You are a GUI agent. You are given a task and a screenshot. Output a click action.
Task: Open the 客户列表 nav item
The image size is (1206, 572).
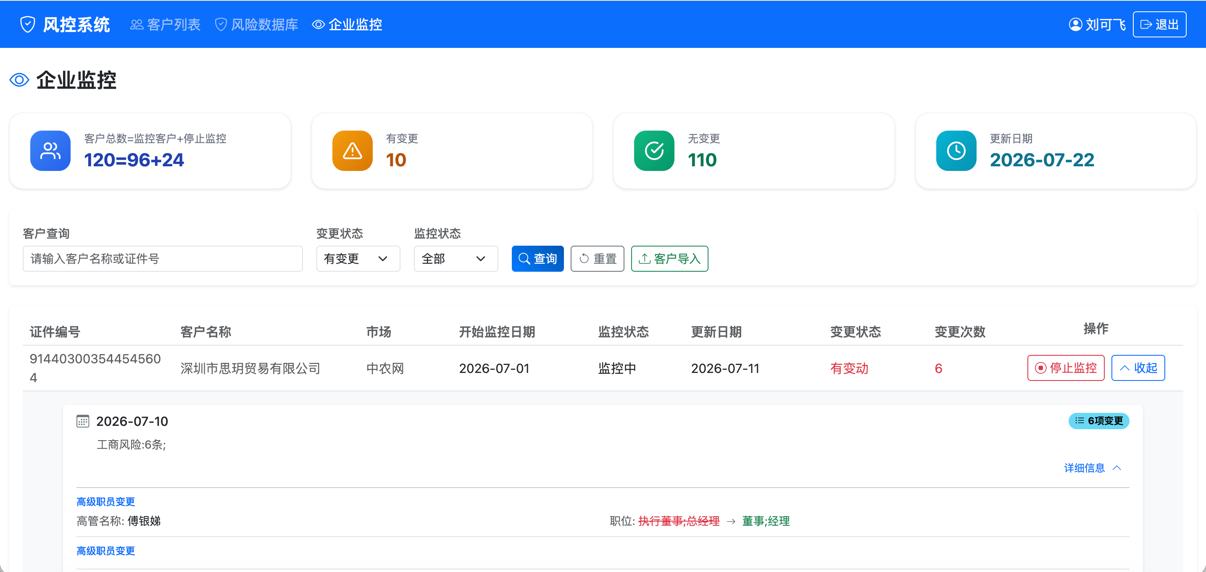[165, 24]
